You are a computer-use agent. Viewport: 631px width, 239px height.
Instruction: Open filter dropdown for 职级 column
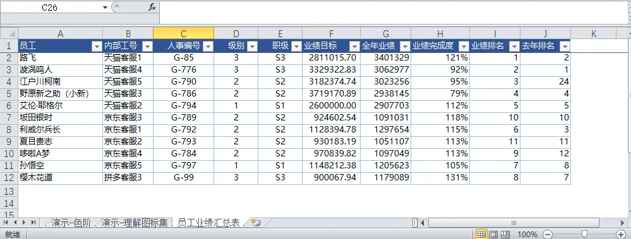click(297, 46)
